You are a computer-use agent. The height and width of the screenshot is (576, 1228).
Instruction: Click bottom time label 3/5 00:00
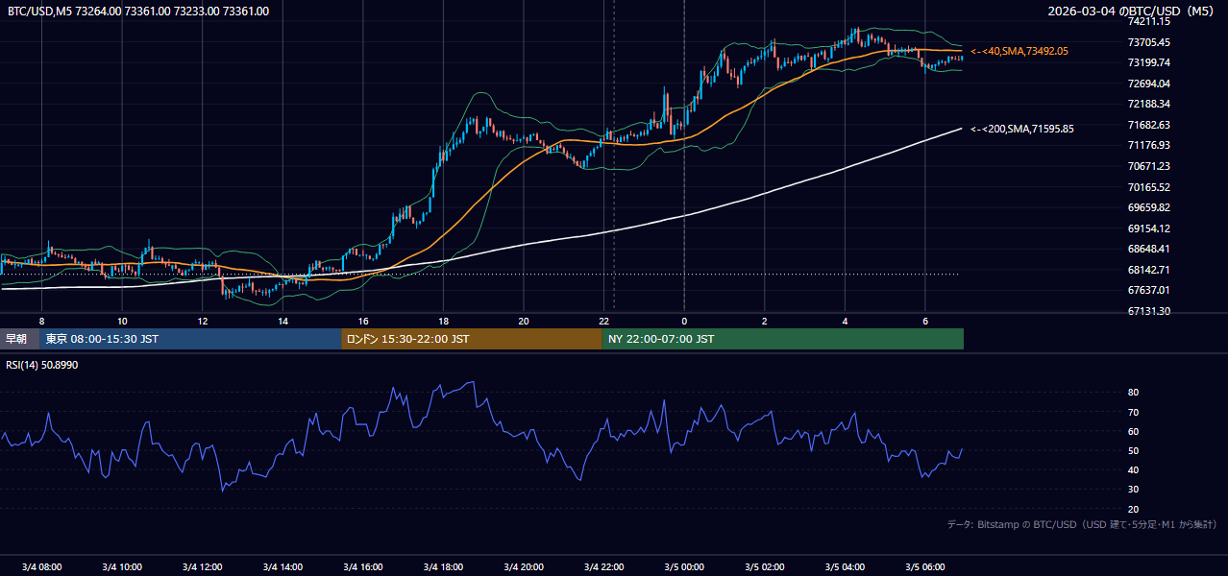684,567
